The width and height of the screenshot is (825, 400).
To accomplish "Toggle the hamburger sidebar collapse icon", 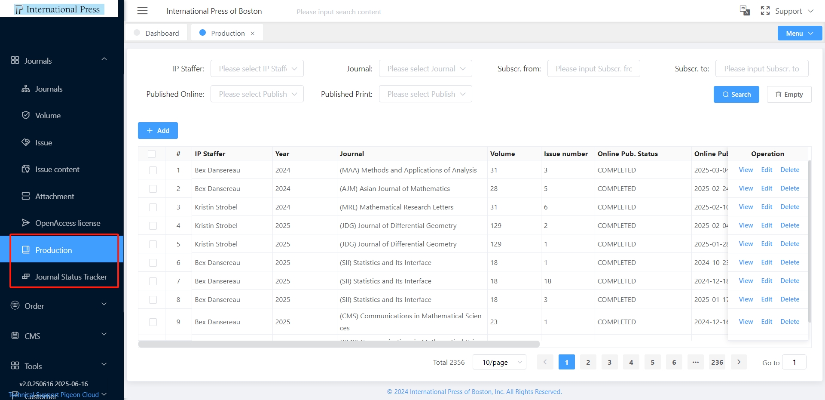I will pyautogui.click(x=142, y=11).
